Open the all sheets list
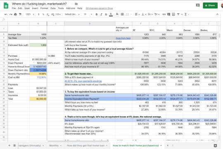Viewport: 223px width, 149px height. pyautogui.click(x=14, y=145)
